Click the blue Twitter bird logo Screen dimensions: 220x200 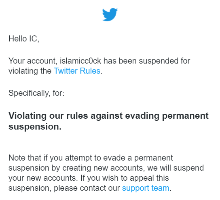tap(110, 14)
